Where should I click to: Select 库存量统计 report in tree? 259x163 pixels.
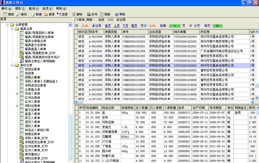pyautogui.click(x=32, y=154)
